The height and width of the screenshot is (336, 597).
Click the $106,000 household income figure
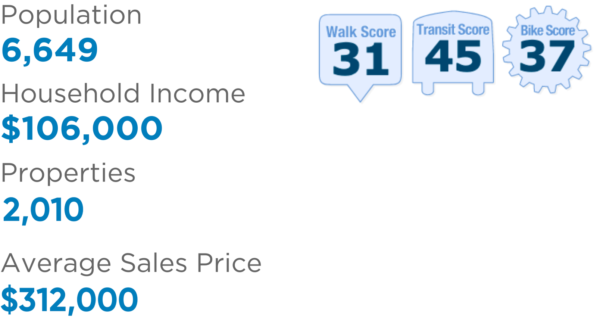point(82,129)
